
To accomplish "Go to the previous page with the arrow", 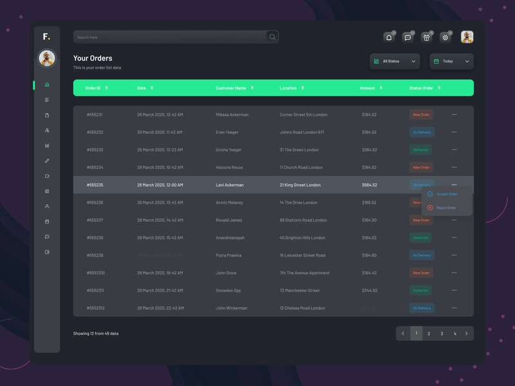I will 403,333.
